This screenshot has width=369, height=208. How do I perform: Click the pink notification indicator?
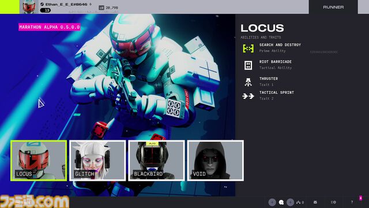coord(360,198)
